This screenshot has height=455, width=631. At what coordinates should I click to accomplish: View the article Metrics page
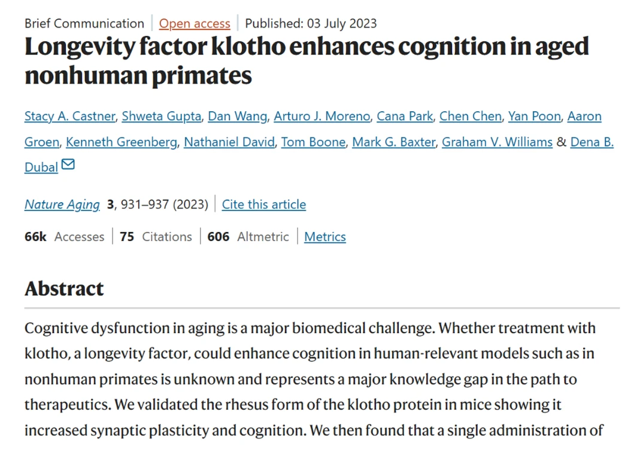point(324,237)
